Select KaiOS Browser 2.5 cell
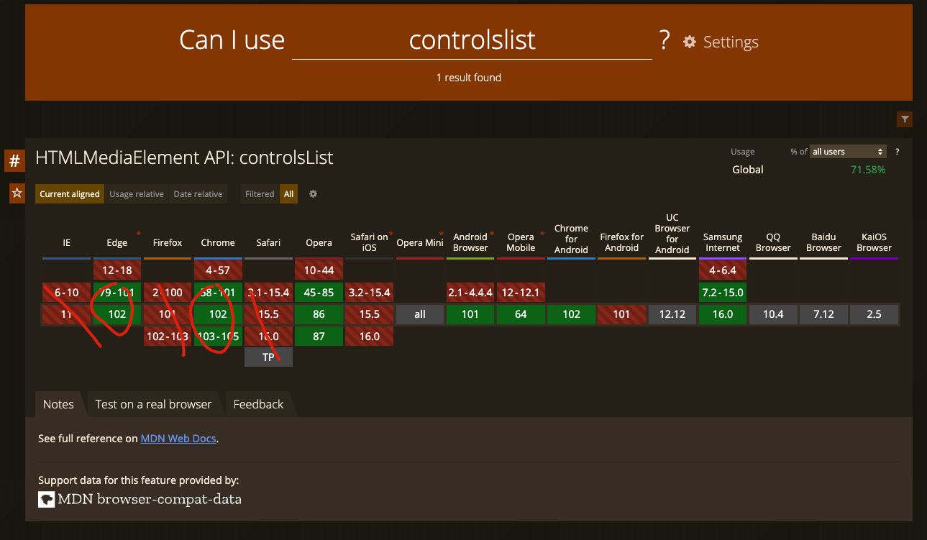 (874, 314)
